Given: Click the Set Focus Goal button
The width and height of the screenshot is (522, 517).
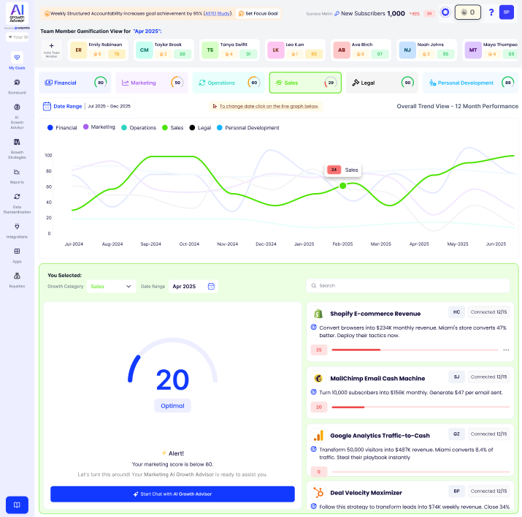Looking at the screenshot, I should pos(259,13).
